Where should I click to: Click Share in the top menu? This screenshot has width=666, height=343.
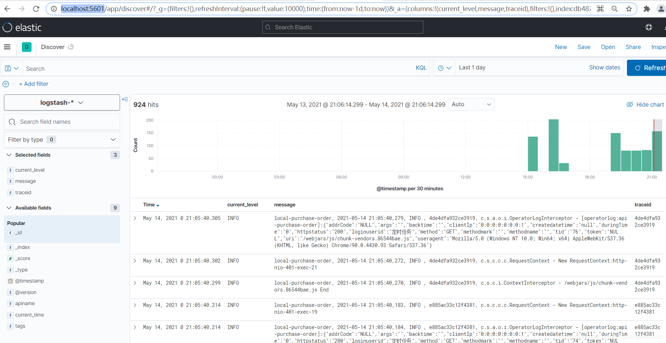pos(633,47)
